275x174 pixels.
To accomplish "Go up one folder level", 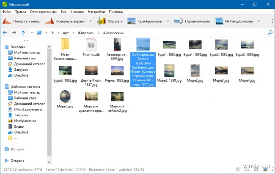I will [23, 33].
